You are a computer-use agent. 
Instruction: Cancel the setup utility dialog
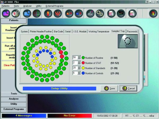(128, 88)
